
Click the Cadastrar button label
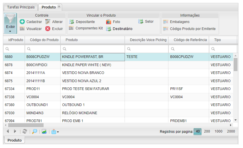pyautogui.click(x=34, y=22)
